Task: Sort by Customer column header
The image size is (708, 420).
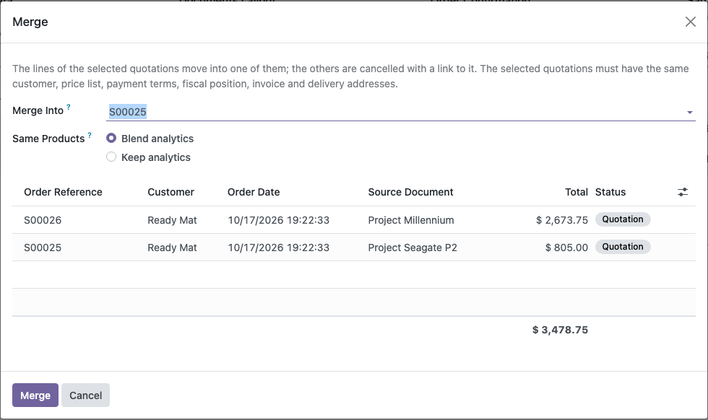Action: [x=170, y=192]
